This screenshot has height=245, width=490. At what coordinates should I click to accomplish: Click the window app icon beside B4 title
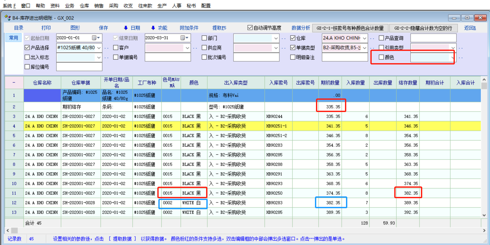(8, 18)
